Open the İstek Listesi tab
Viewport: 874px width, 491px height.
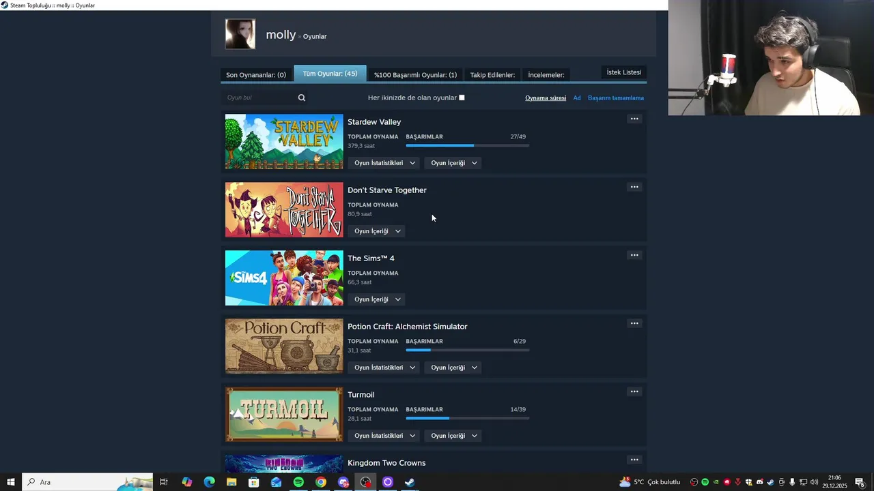[x=624, y=72]
